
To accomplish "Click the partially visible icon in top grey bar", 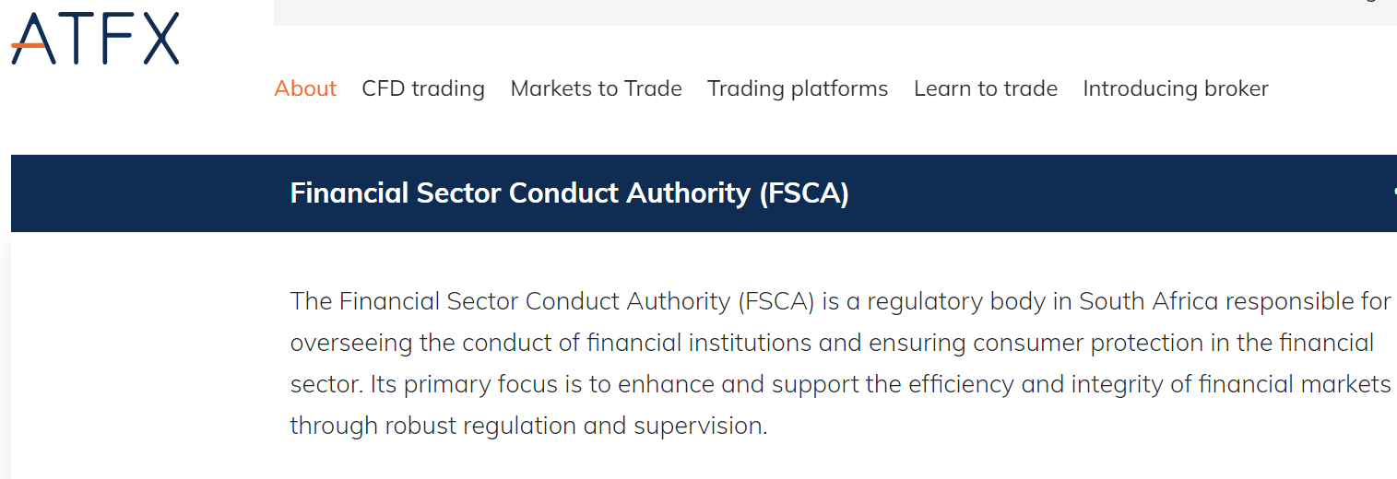I will [1369, 2].
